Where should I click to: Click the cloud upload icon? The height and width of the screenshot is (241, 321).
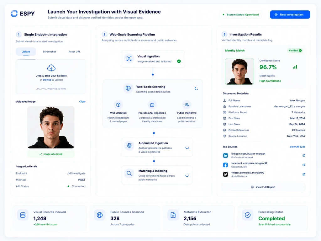51,68
